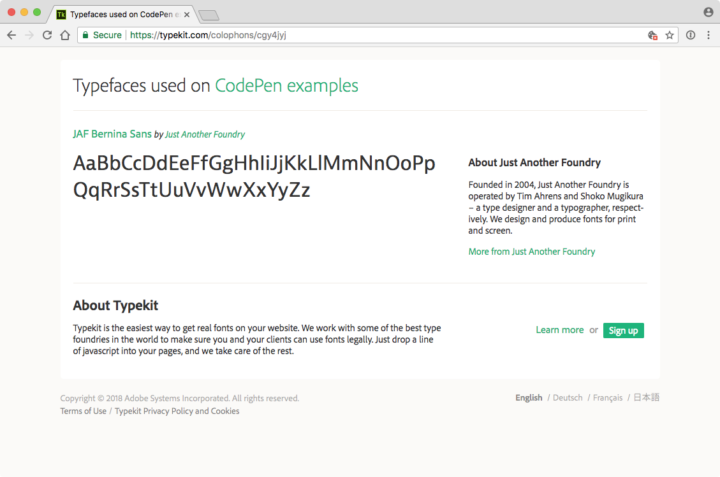Click the blocked content icon in the address bar
The height and width of the screenshot is (477, 720).
652,36
